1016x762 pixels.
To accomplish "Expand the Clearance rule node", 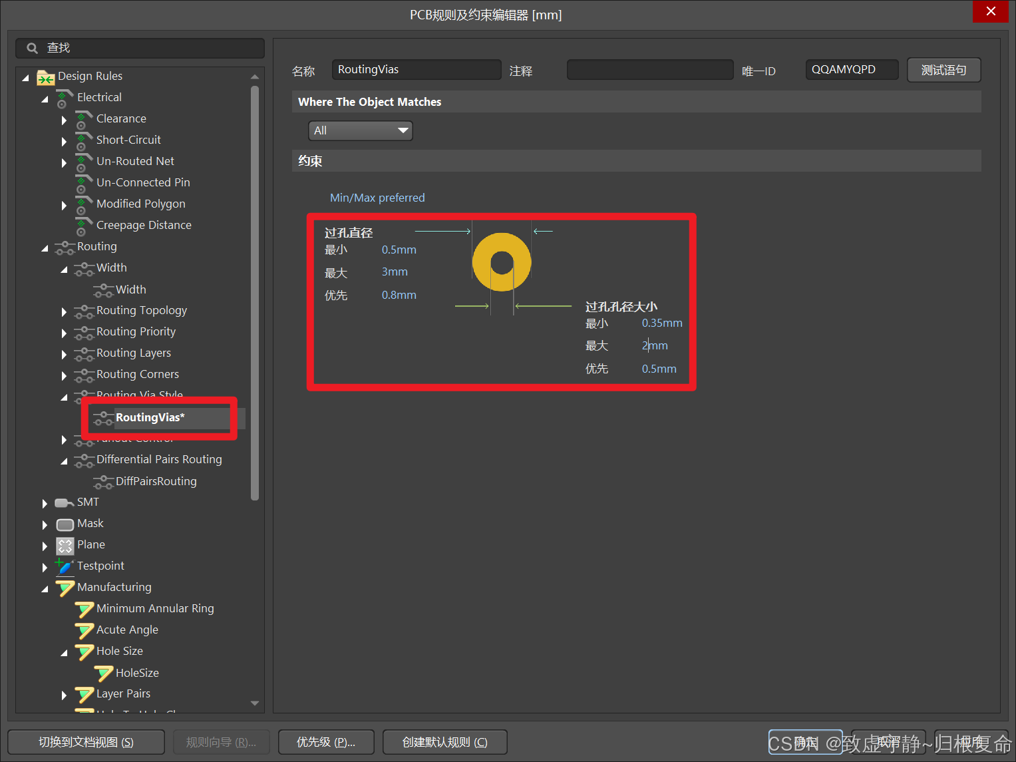I will (x=64, y=120).
